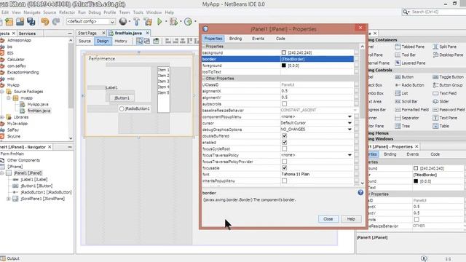Open the Source view tab

click(84, 41)
